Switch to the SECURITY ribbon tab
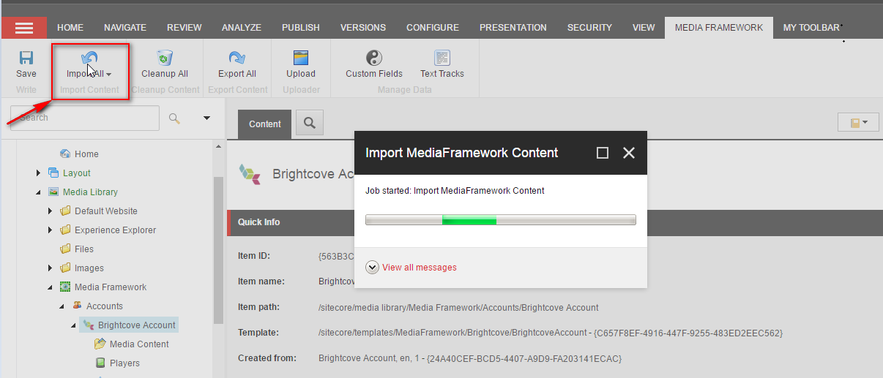The width and height of the screenshot is (883, 378). coord(589,28)
